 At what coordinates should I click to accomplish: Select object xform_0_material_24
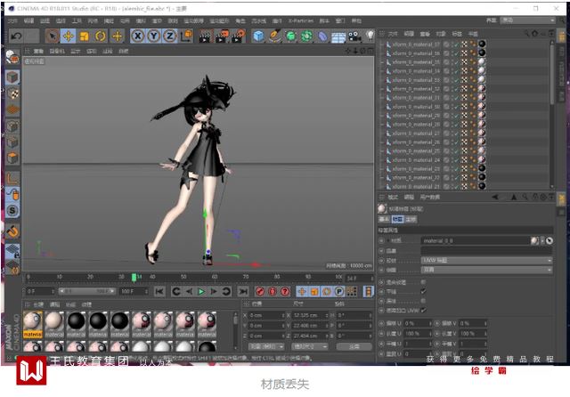pos(416,160)
